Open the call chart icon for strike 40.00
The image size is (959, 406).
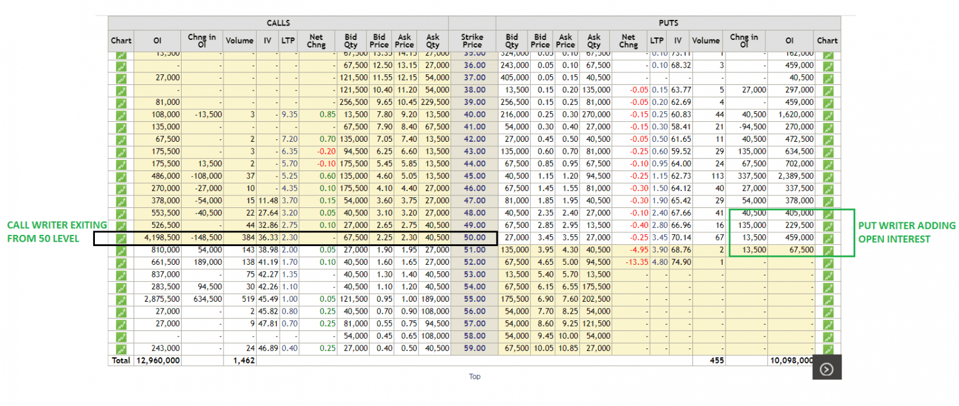coord(120,114)
